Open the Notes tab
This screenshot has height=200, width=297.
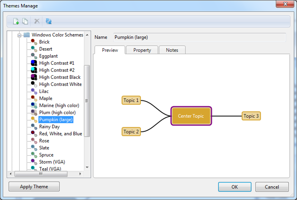tap(172, 50)
